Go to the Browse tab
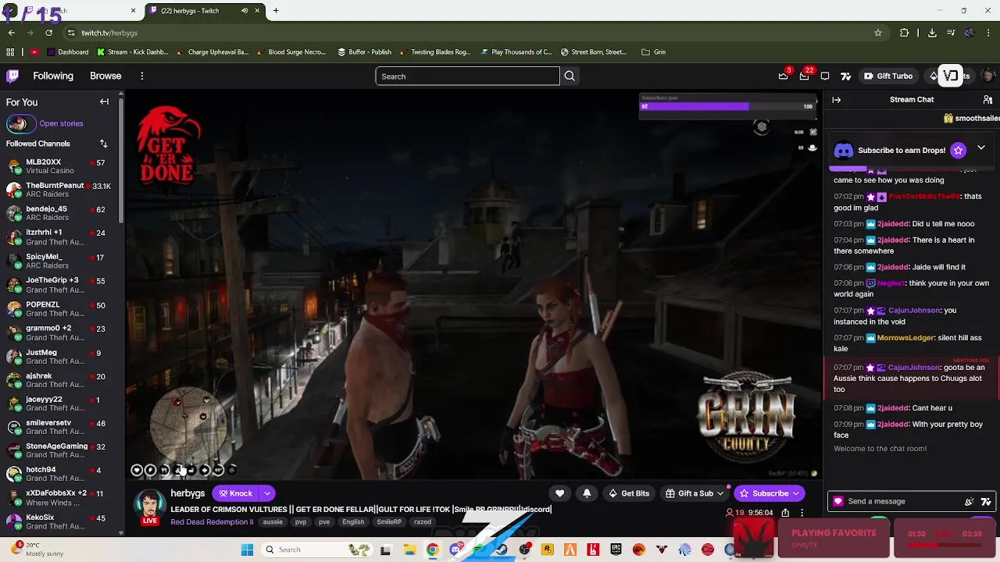This screenshot has height=562, width=1000. click(105, 76)
